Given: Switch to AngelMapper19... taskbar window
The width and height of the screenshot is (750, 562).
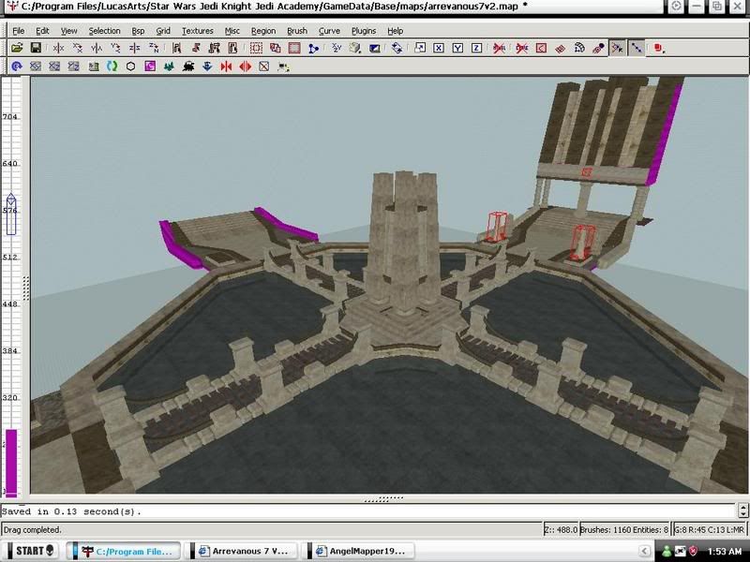Looking at the screenshot, I should tap(361, 551).
